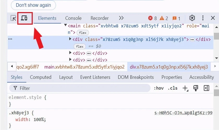The image size is (219, 130).
Task: Click the styles Filter input field
Action: [x=79, y=88]
